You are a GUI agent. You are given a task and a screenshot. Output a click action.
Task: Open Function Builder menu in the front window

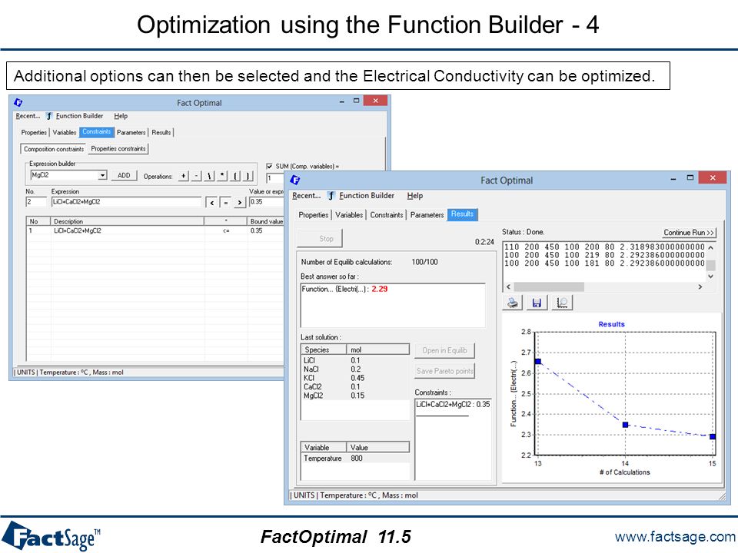point(367,196)
